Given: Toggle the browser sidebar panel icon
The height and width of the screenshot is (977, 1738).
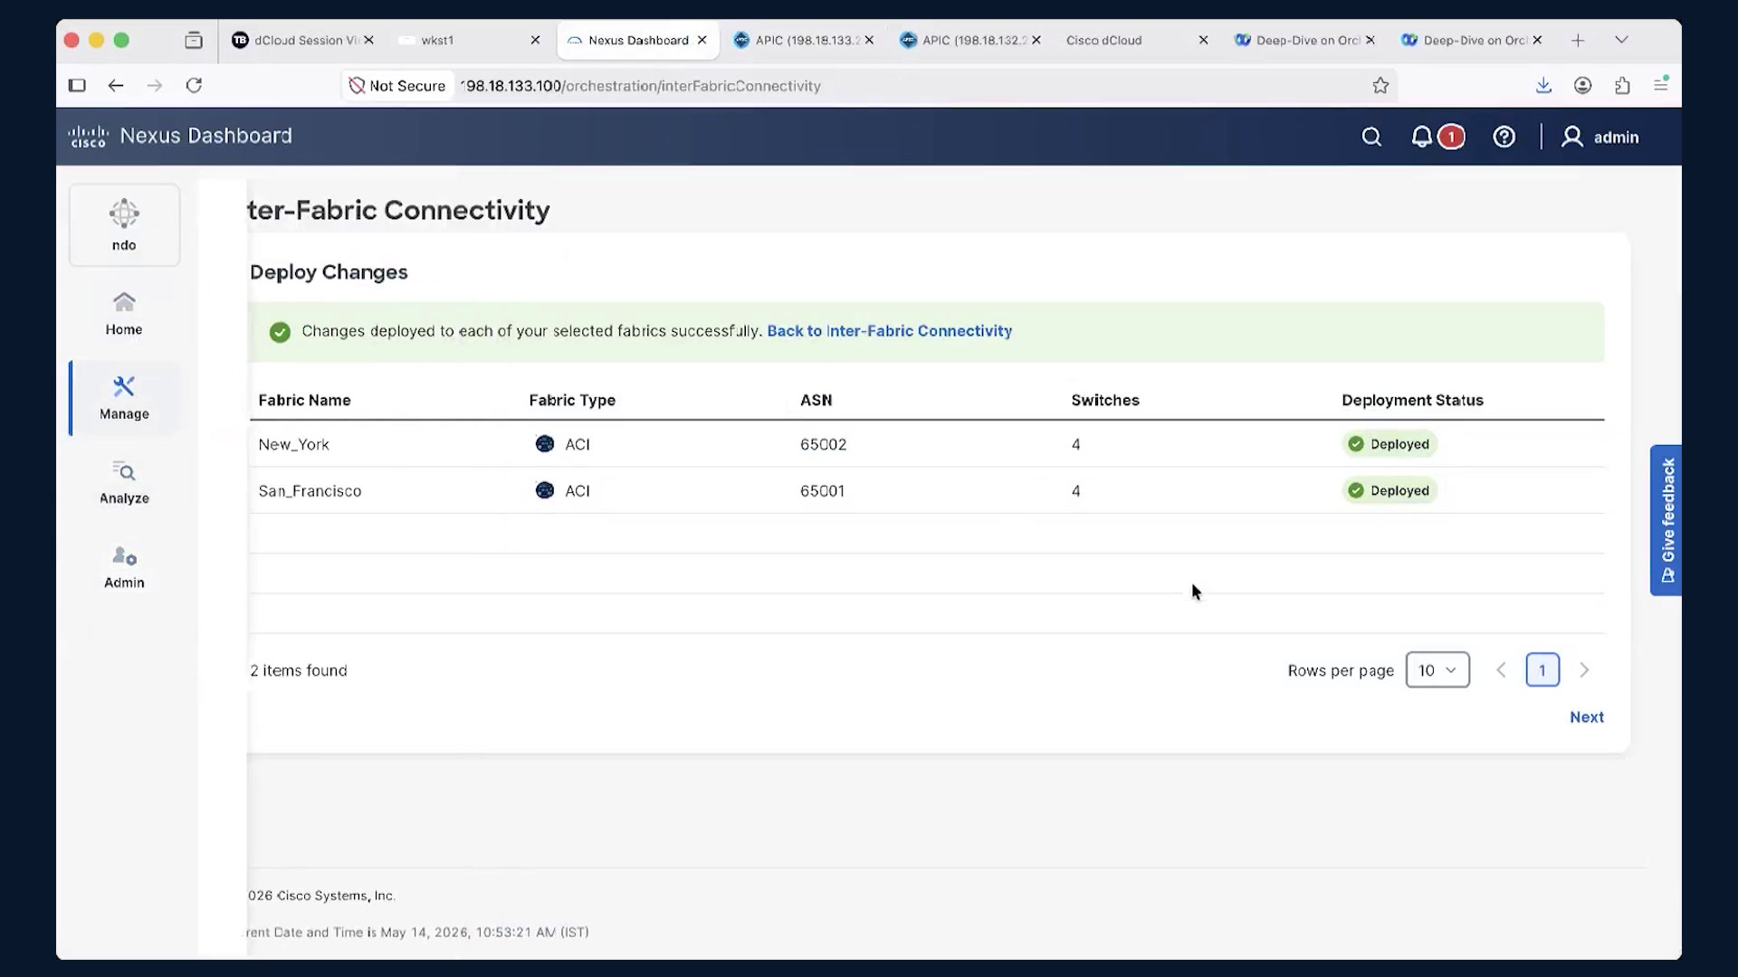Looking at the screenshot, I should pos(77,85).
